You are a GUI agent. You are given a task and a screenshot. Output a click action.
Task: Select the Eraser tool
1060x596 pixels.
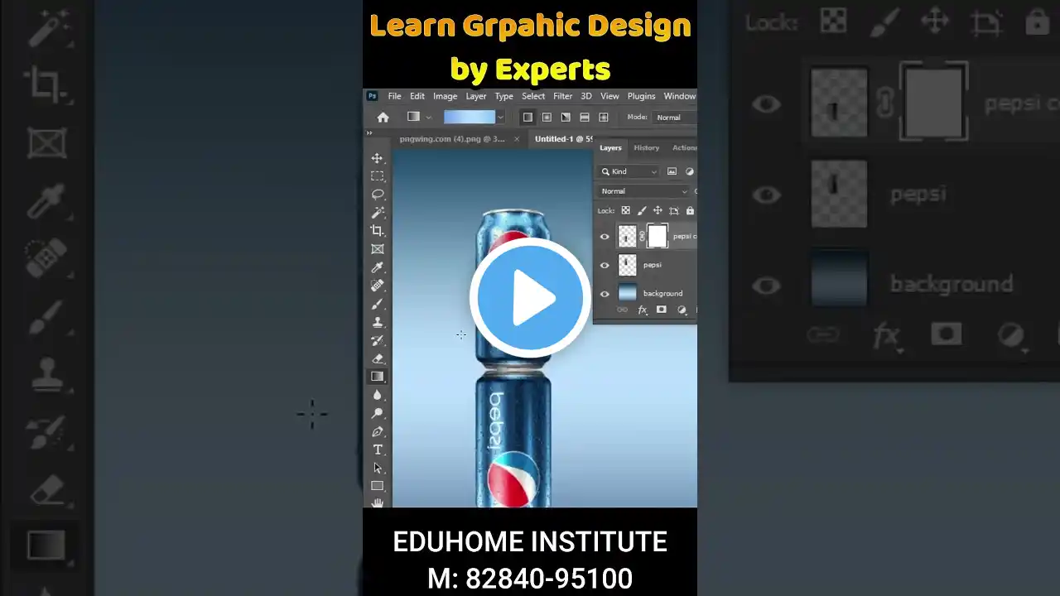tap(378, 358)
